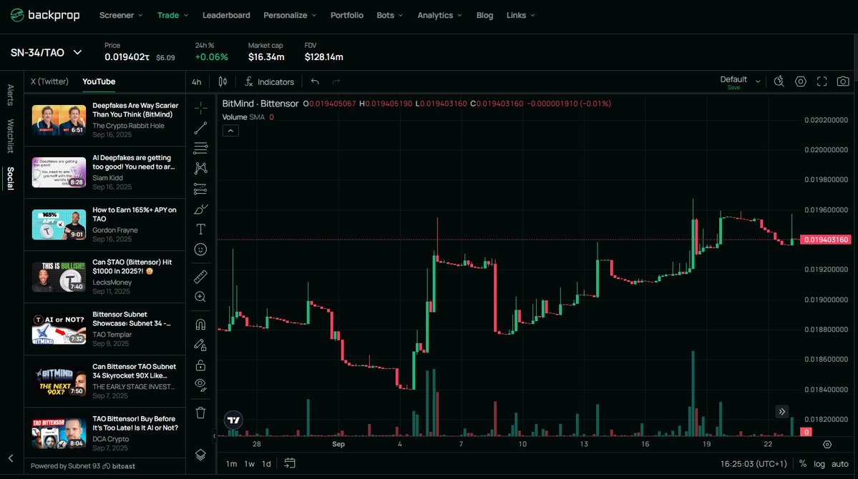Open chart settings hexagon icon
The height and width of the screenshot is (479, 858).
[x=801, y=82]
